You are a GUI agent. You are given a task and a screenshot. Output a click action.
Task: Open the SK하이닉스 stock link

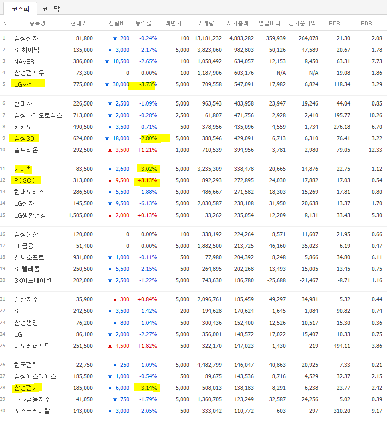[x=30, y=50]
